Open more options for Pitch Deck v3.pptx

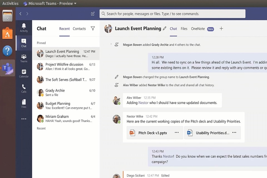[177, 132]
